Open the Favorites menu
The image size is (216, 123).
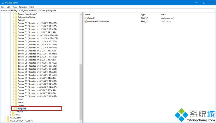23,7
